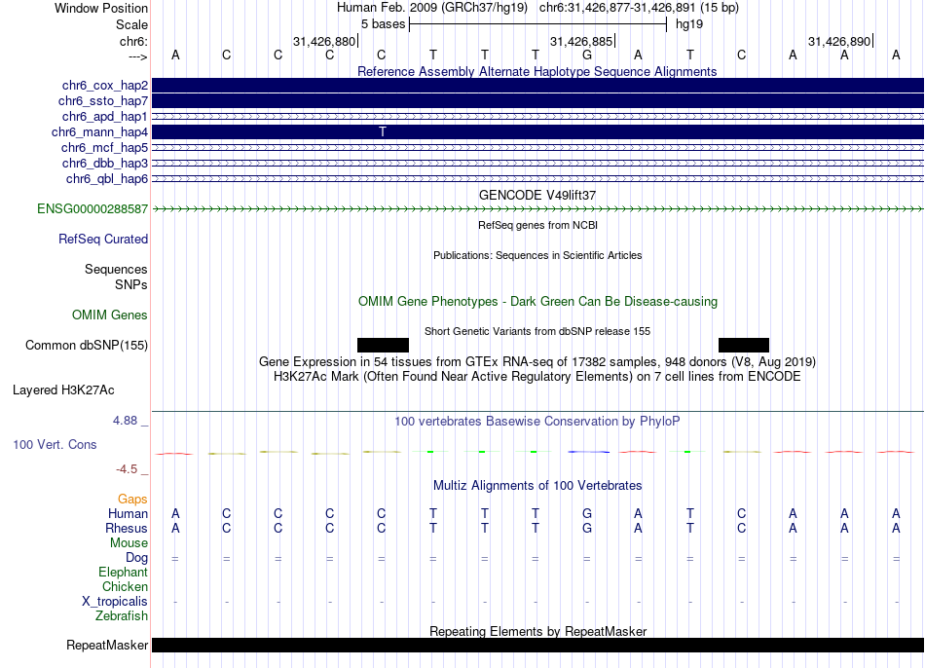Click the 100 Vert. Cons label
925x668 pixels.
(x=55, y=444)
